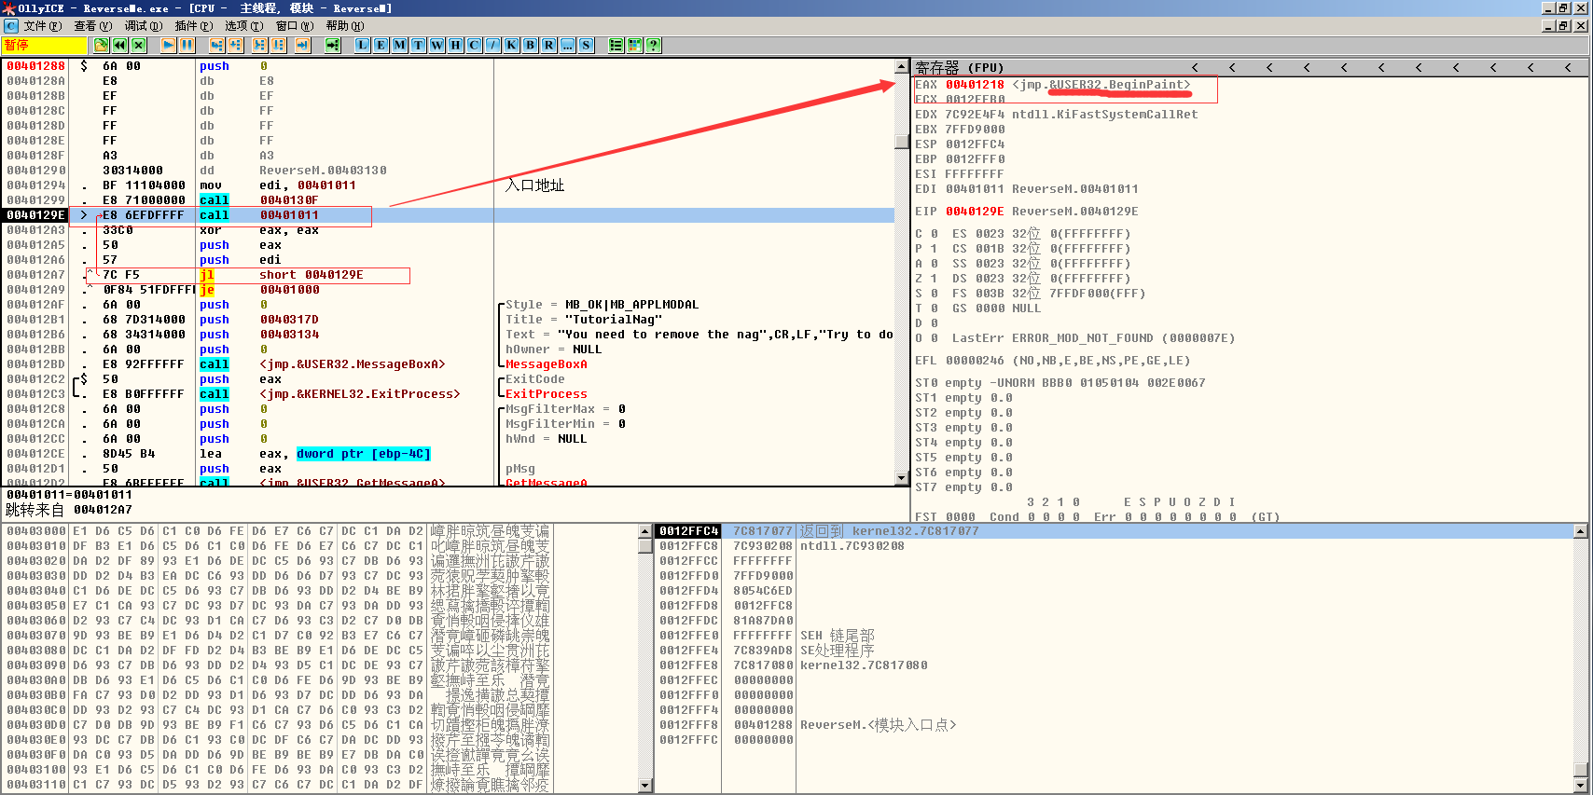Select stack address 0012FFC4 row
This screenshot has width=1593, height=795.
coord(1114,531)
